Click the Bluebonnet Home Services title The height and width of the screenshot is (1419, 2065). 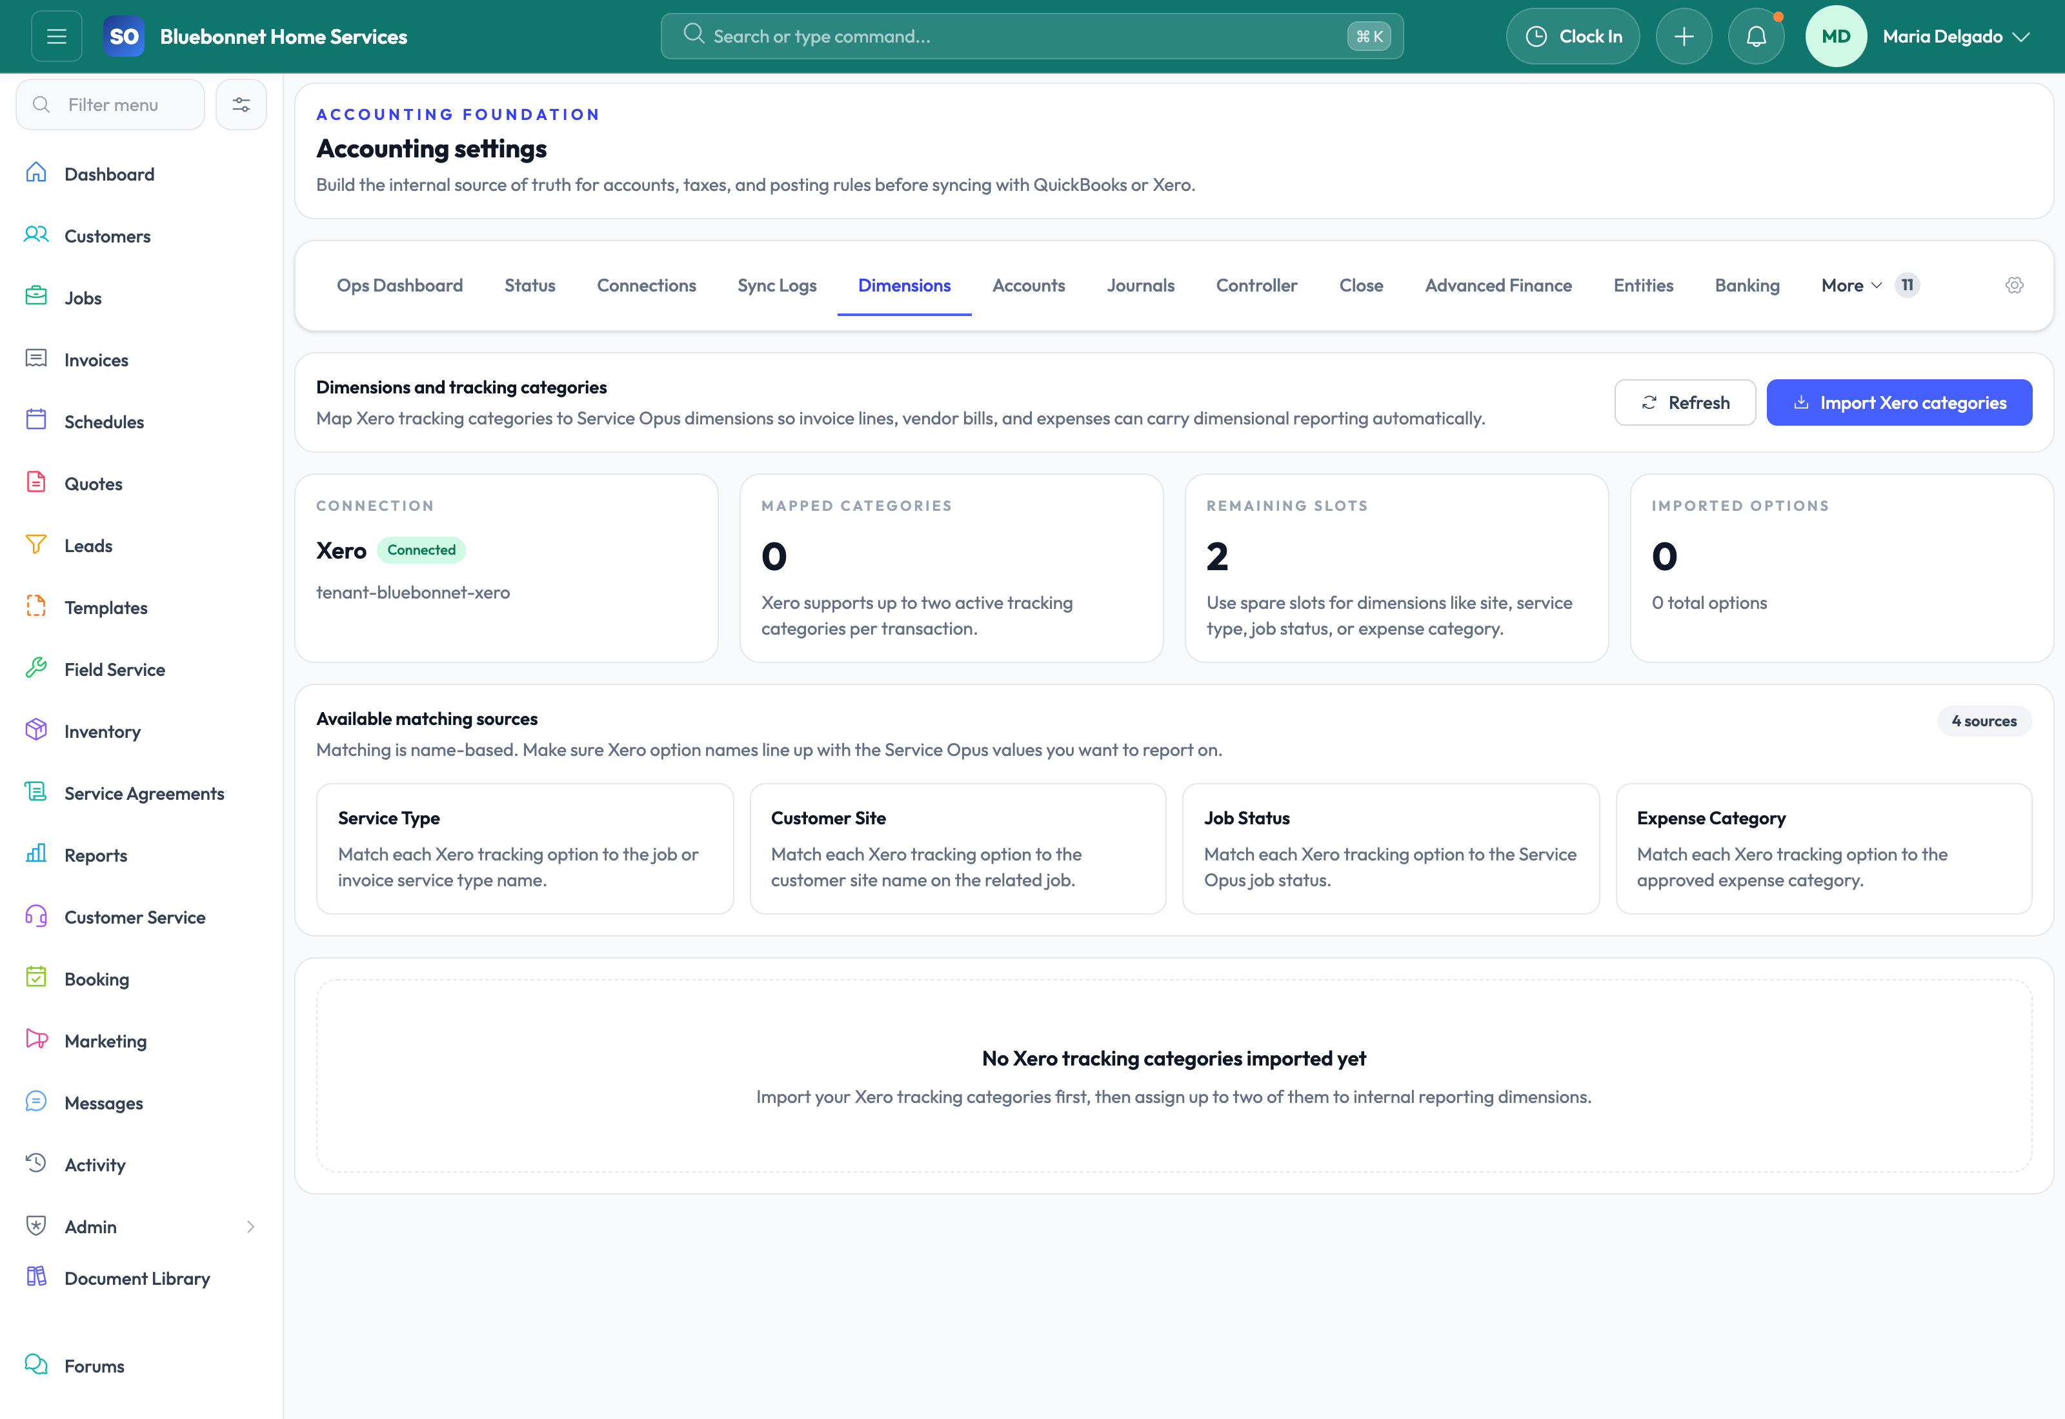284,37
